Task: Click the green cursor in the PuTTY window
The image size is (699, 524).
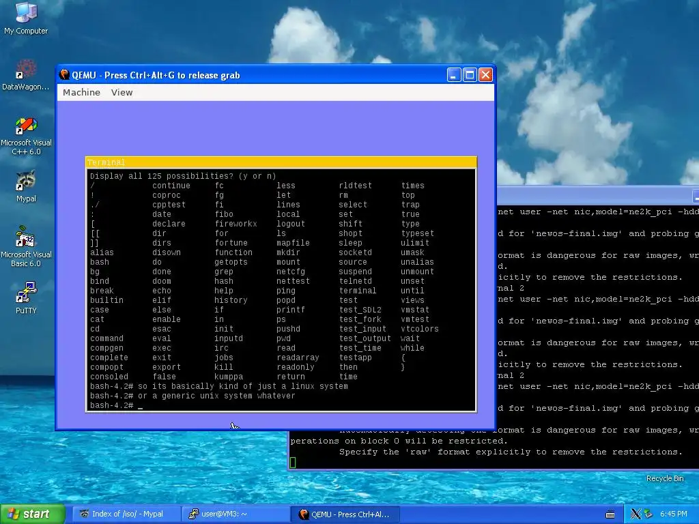Action: (x=293, y=463)
